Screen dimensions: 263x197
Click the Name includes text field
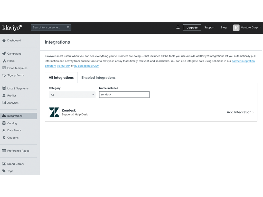(x=124, y=95)
